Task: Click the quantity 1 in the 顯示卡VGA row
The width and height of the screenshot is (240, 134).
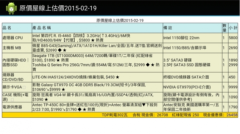Action: tap(224, 87)
